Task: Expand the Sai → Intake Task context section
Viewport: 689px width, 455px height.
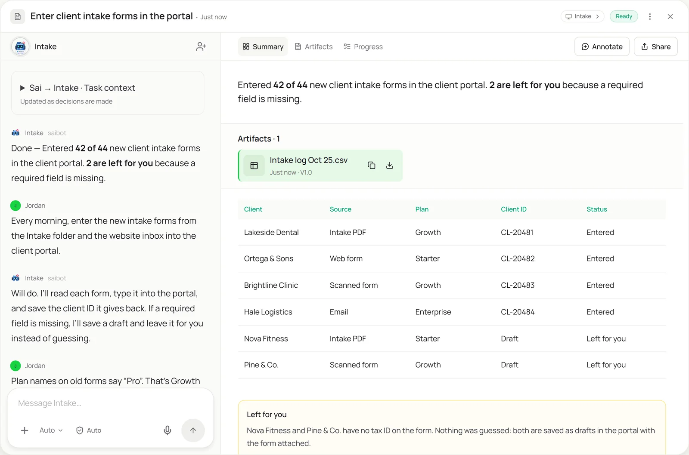Action: 108,93
